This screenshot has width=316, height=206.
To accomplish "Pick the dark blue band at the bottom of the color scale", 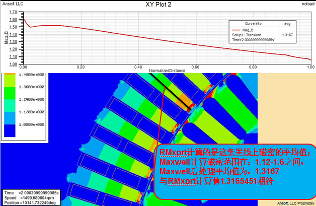I will pyautogui.click(x=10, y=131).
